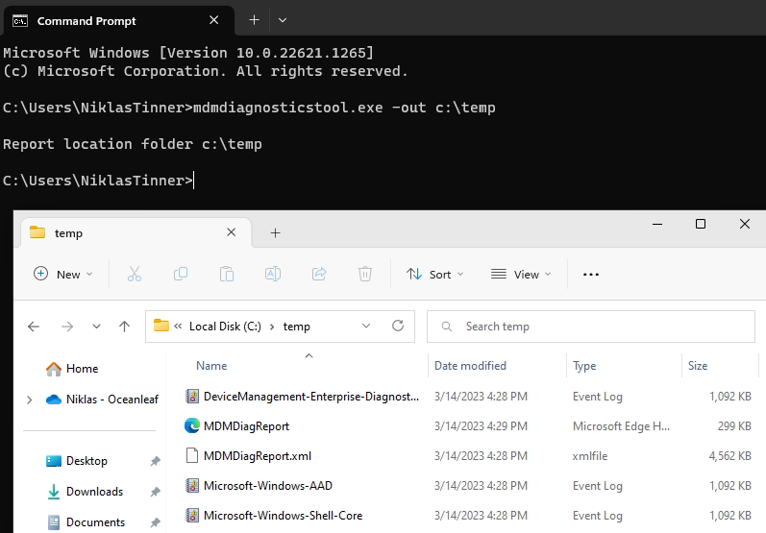Click the pin icon next to Desktop
766x533 pixels.
(x=156, y=461)
